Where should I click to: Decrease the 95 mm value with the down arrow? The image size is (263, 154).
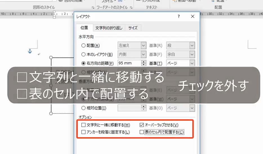tap(144, 65)
